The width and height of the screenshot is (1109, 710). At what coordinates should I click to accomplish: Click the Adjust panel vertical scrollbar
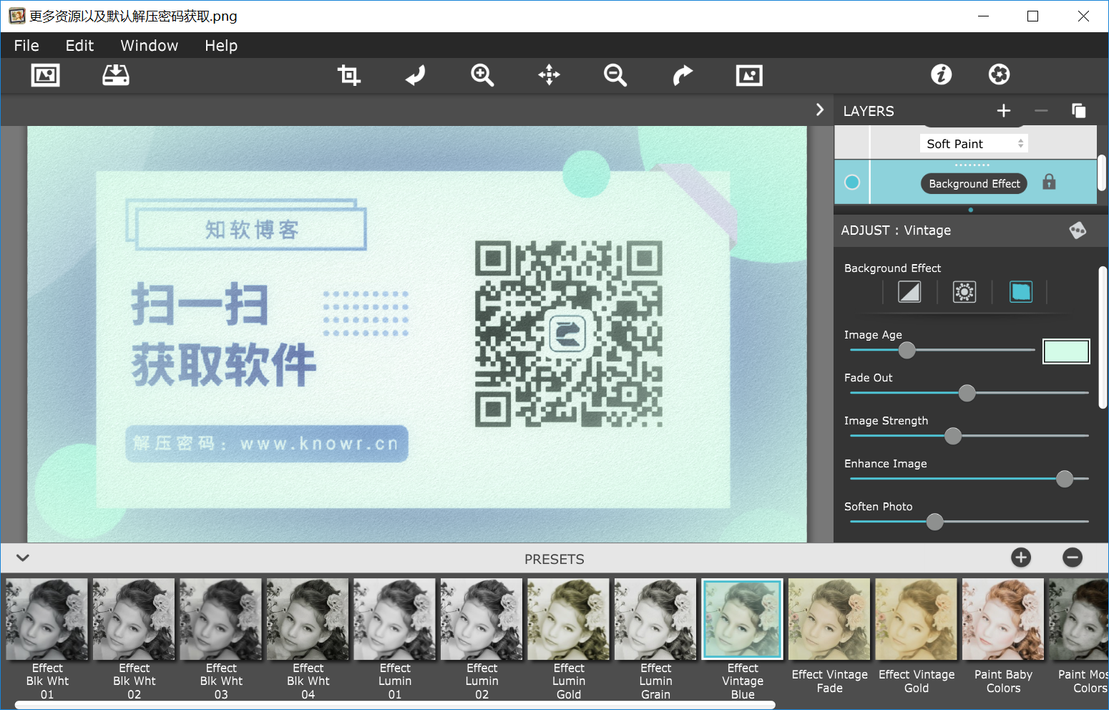[x=1103, y=337]
